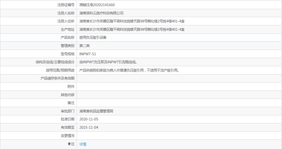Click the structure composition description text

pos(108,62)
